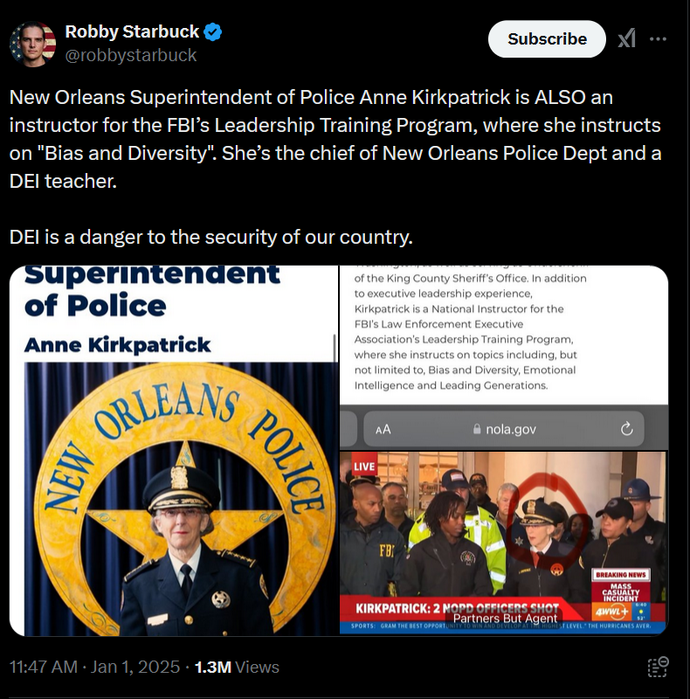This screenshot has width=690, height=699.
Task: Open the nola.gov bio text screenshot
Action: tap(504, 357)
